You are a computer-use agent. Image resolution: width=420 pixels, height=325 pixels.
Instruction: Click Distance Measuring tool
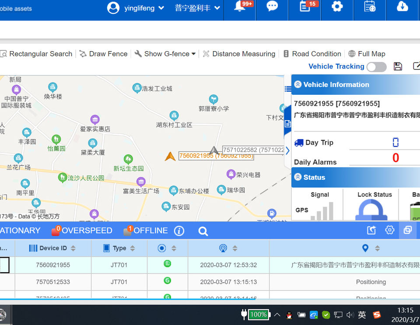[x=239, y=54]
